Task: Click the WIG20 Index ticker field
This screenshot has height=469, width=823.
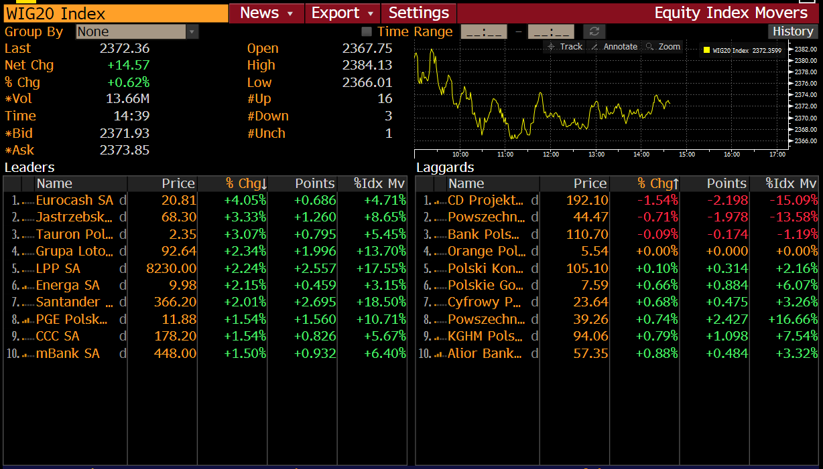Action: click(x=114, y=13)
